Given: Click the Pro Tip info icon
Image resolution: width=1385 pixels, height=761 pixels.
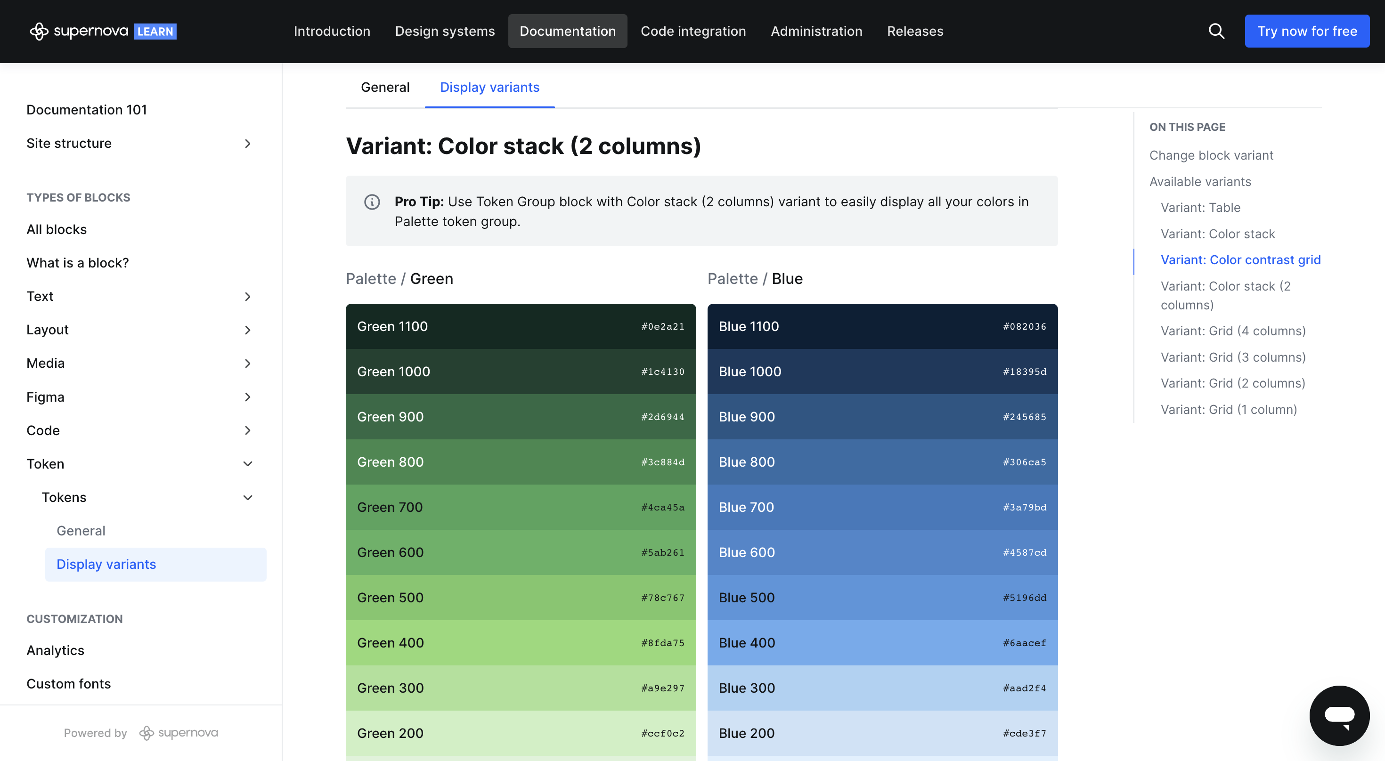Looking at the screenshot, I should tap(372, 202).
